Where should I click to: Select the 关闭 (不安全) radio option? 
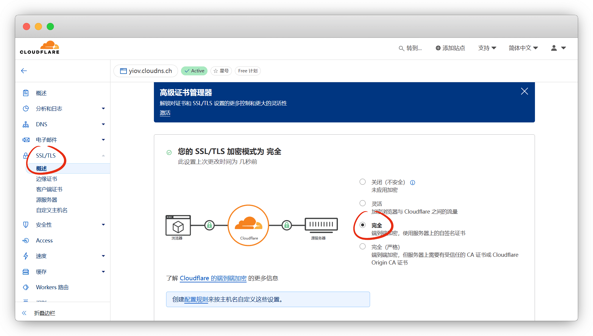point(362,182)
